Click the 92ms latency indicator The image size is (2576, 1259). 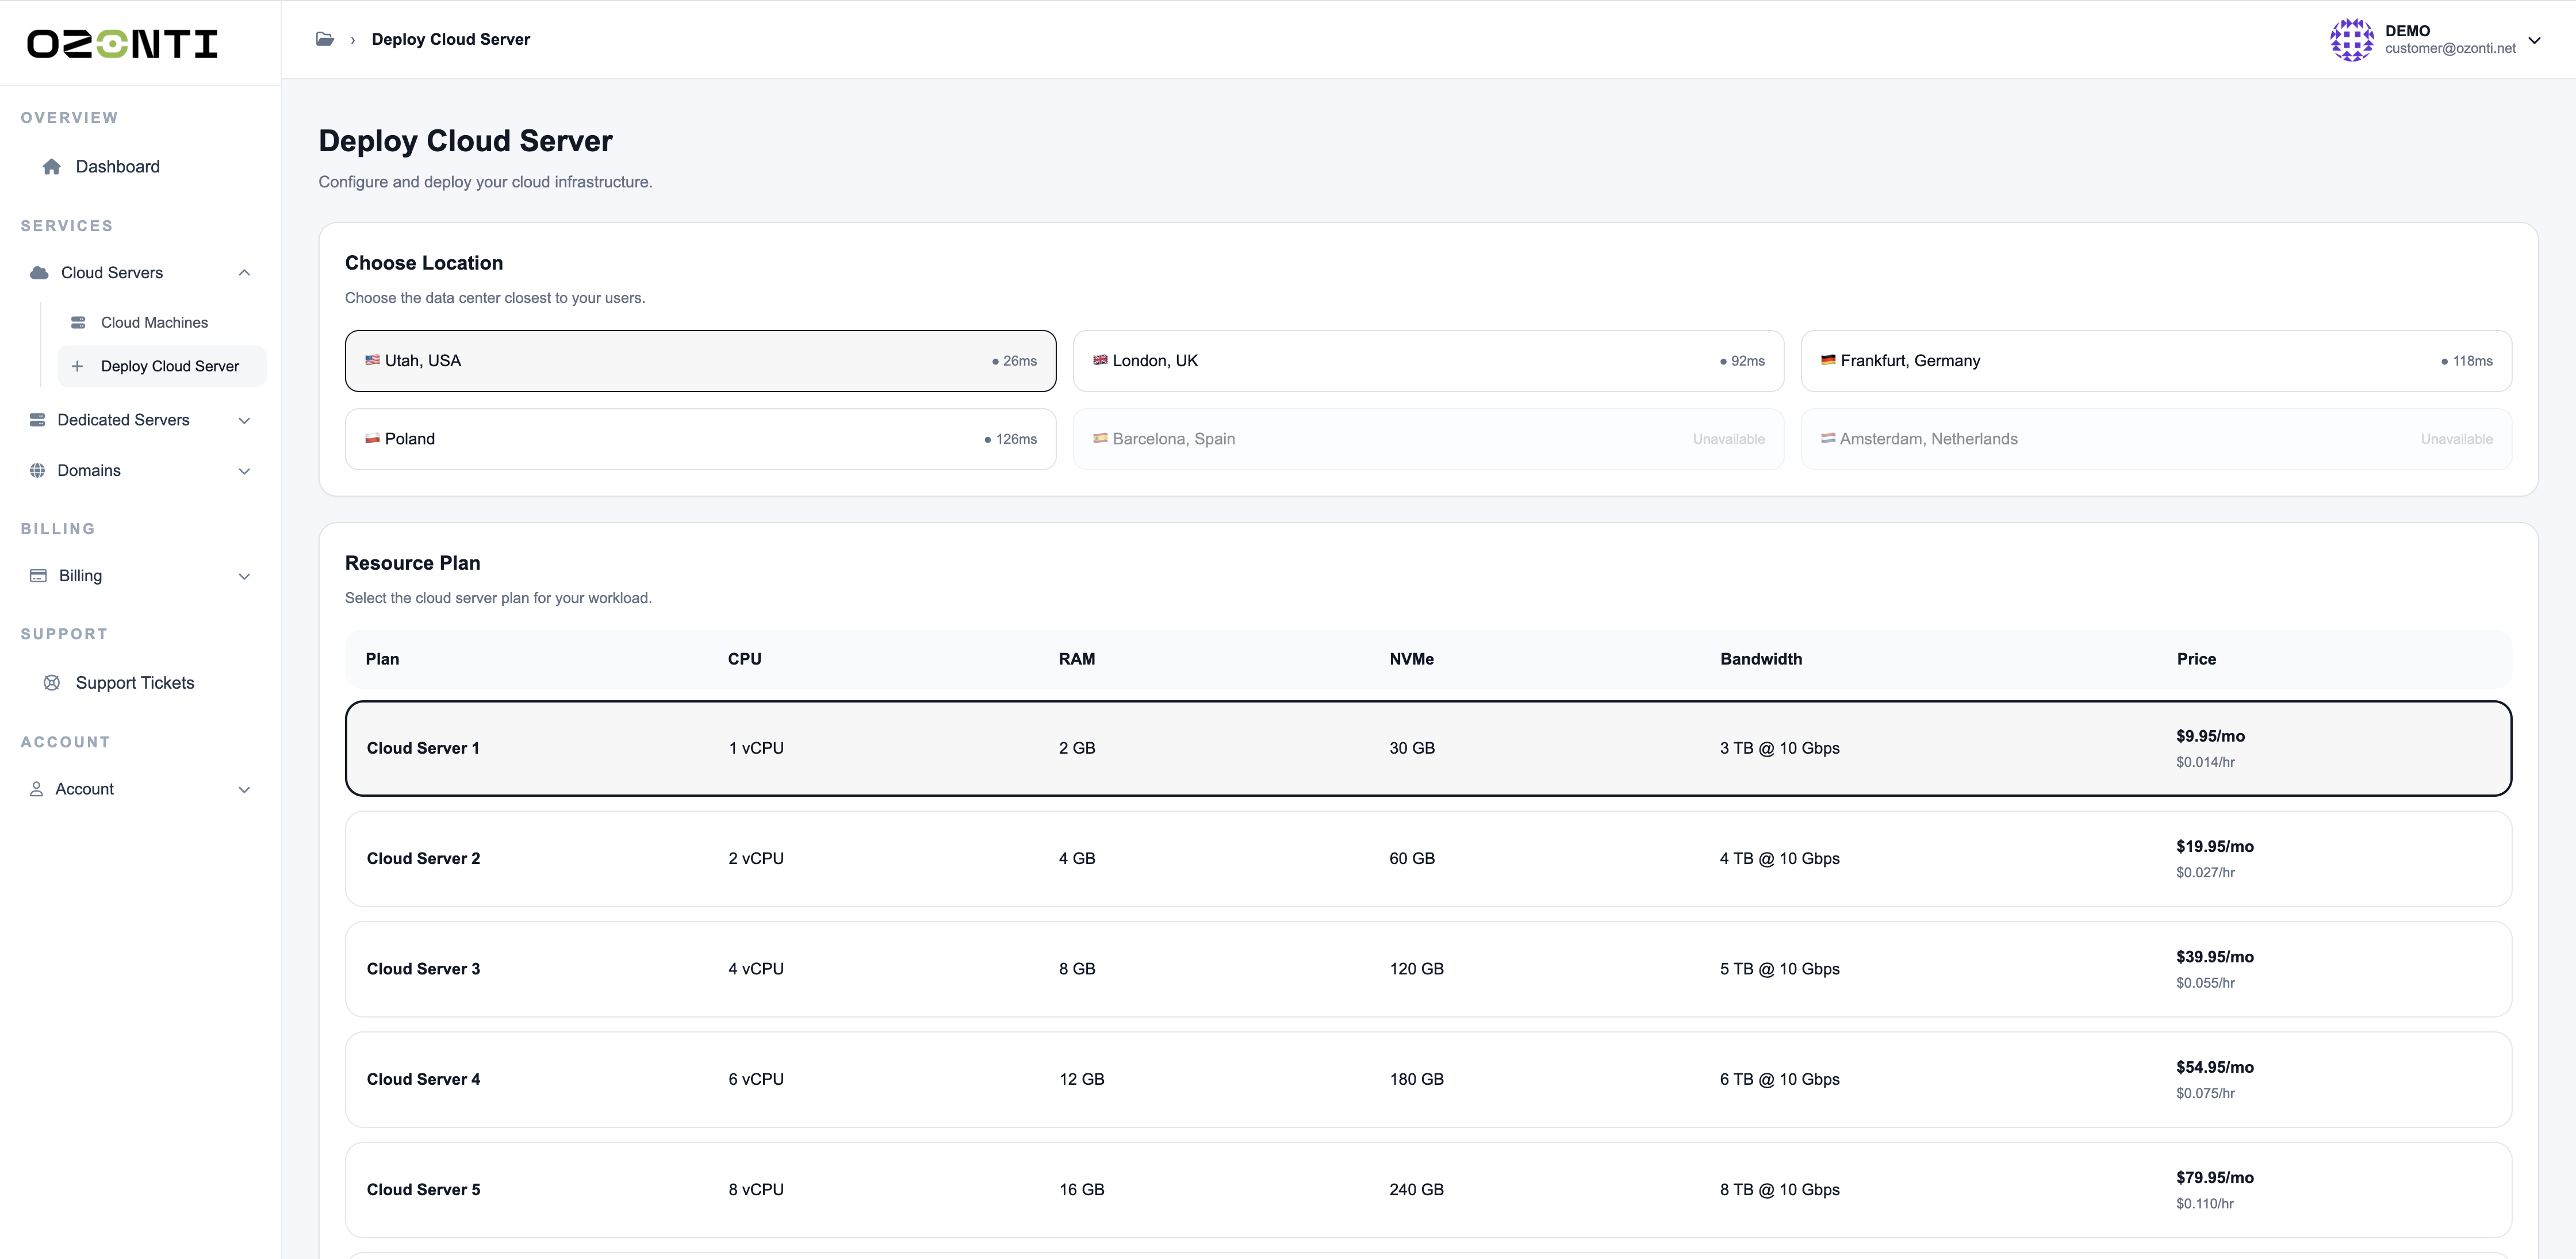[x=1742, y=361]
